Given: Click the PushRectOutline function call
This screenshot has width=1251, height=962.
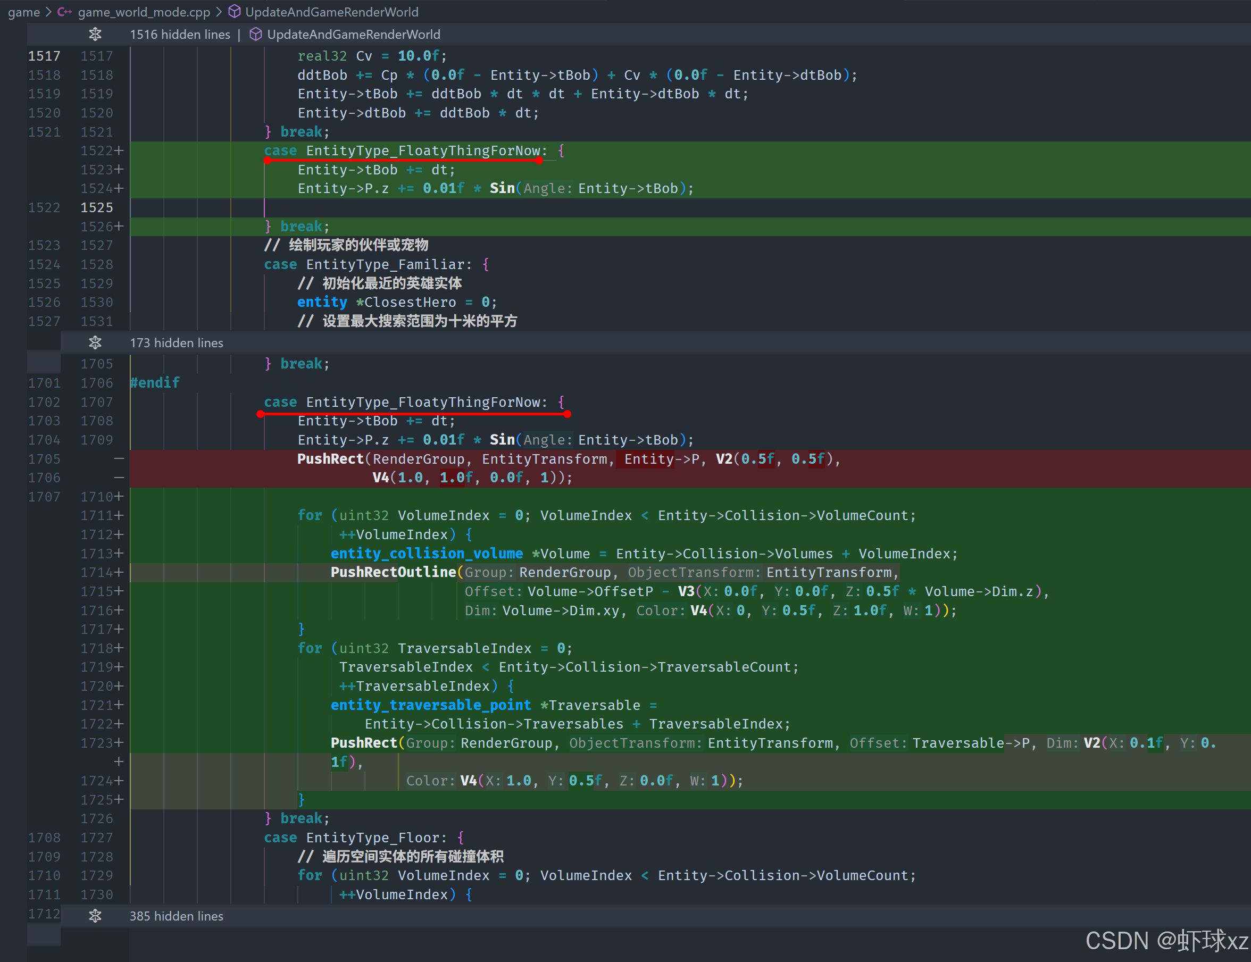Looking at the screenshot, I should point(393,572).
